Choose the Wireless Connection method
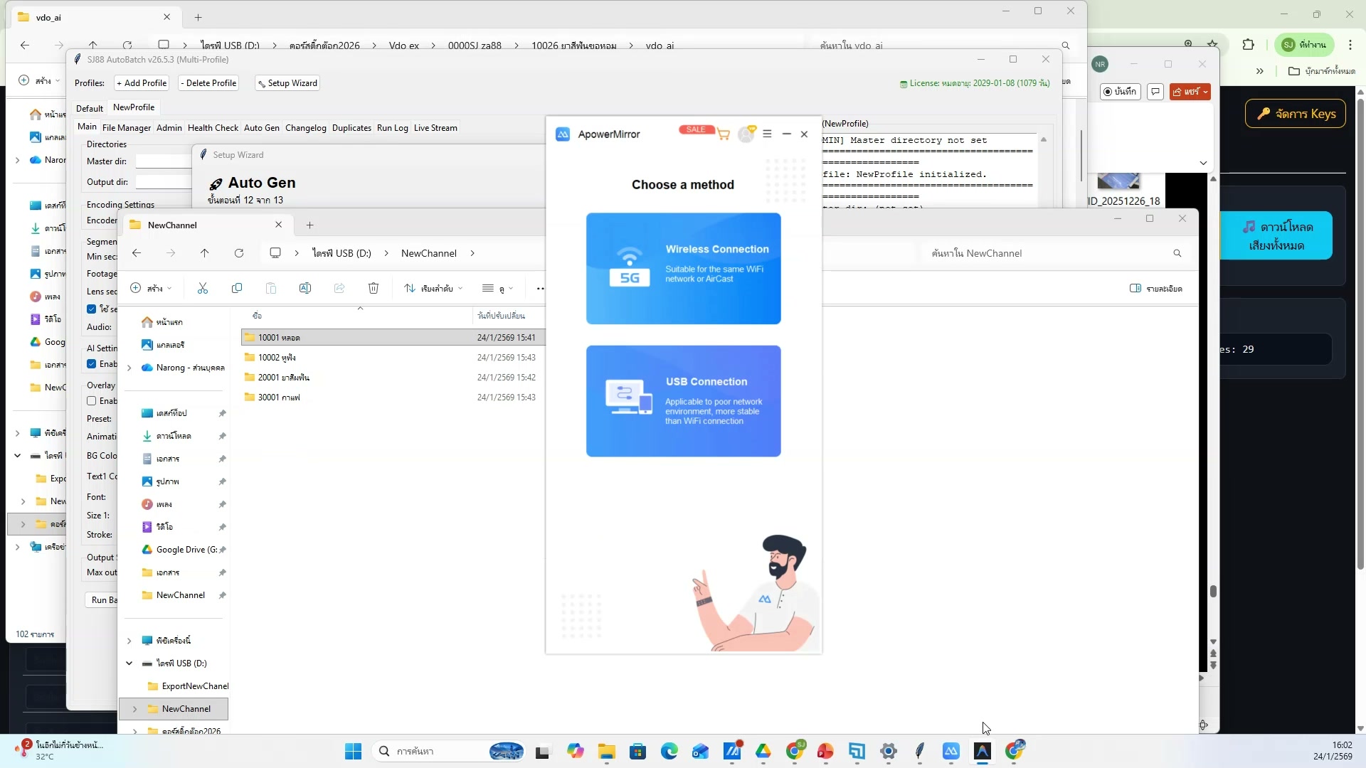Viewport: 1366px width, 768px height. tap(683, 268)
